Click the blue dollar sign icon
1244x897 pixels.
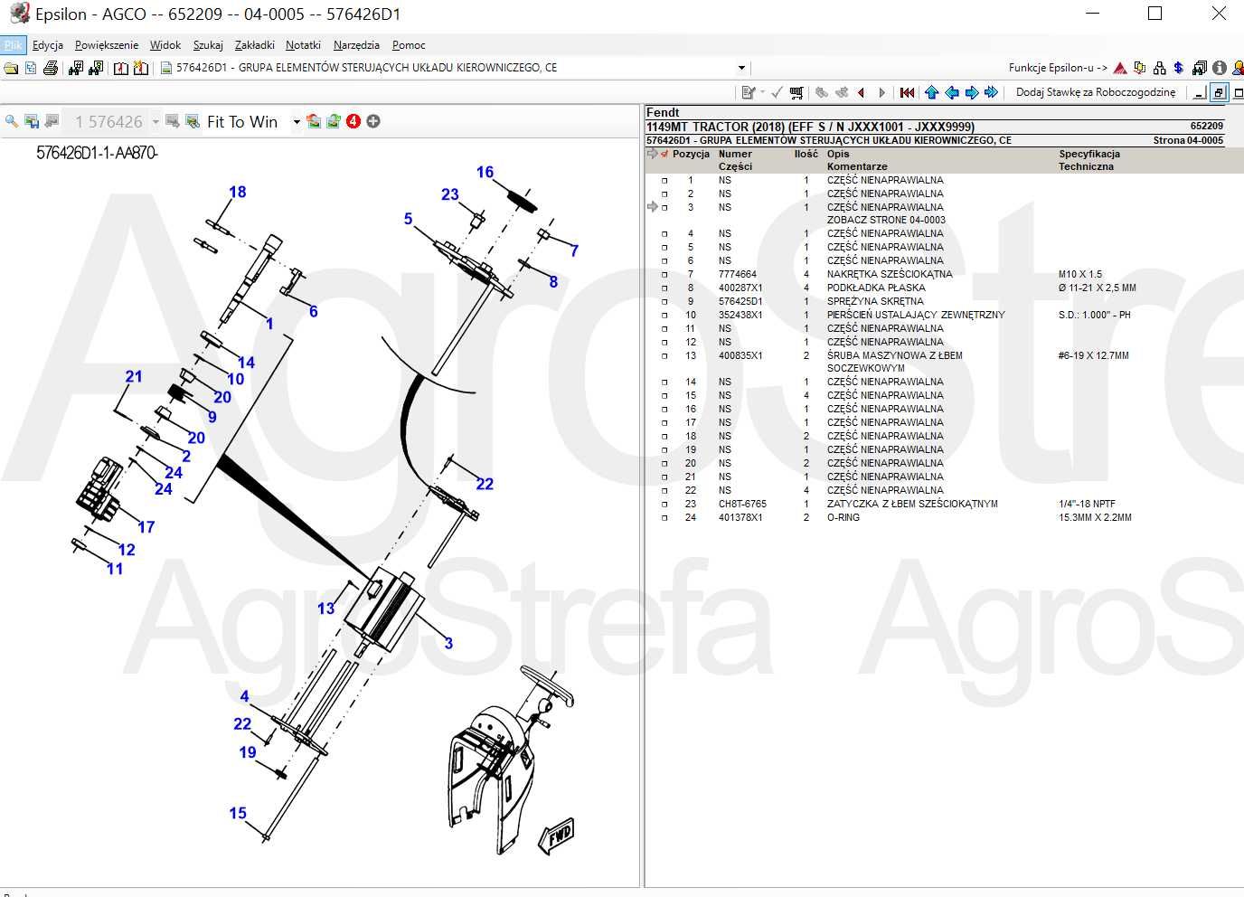click(1178, 68)
